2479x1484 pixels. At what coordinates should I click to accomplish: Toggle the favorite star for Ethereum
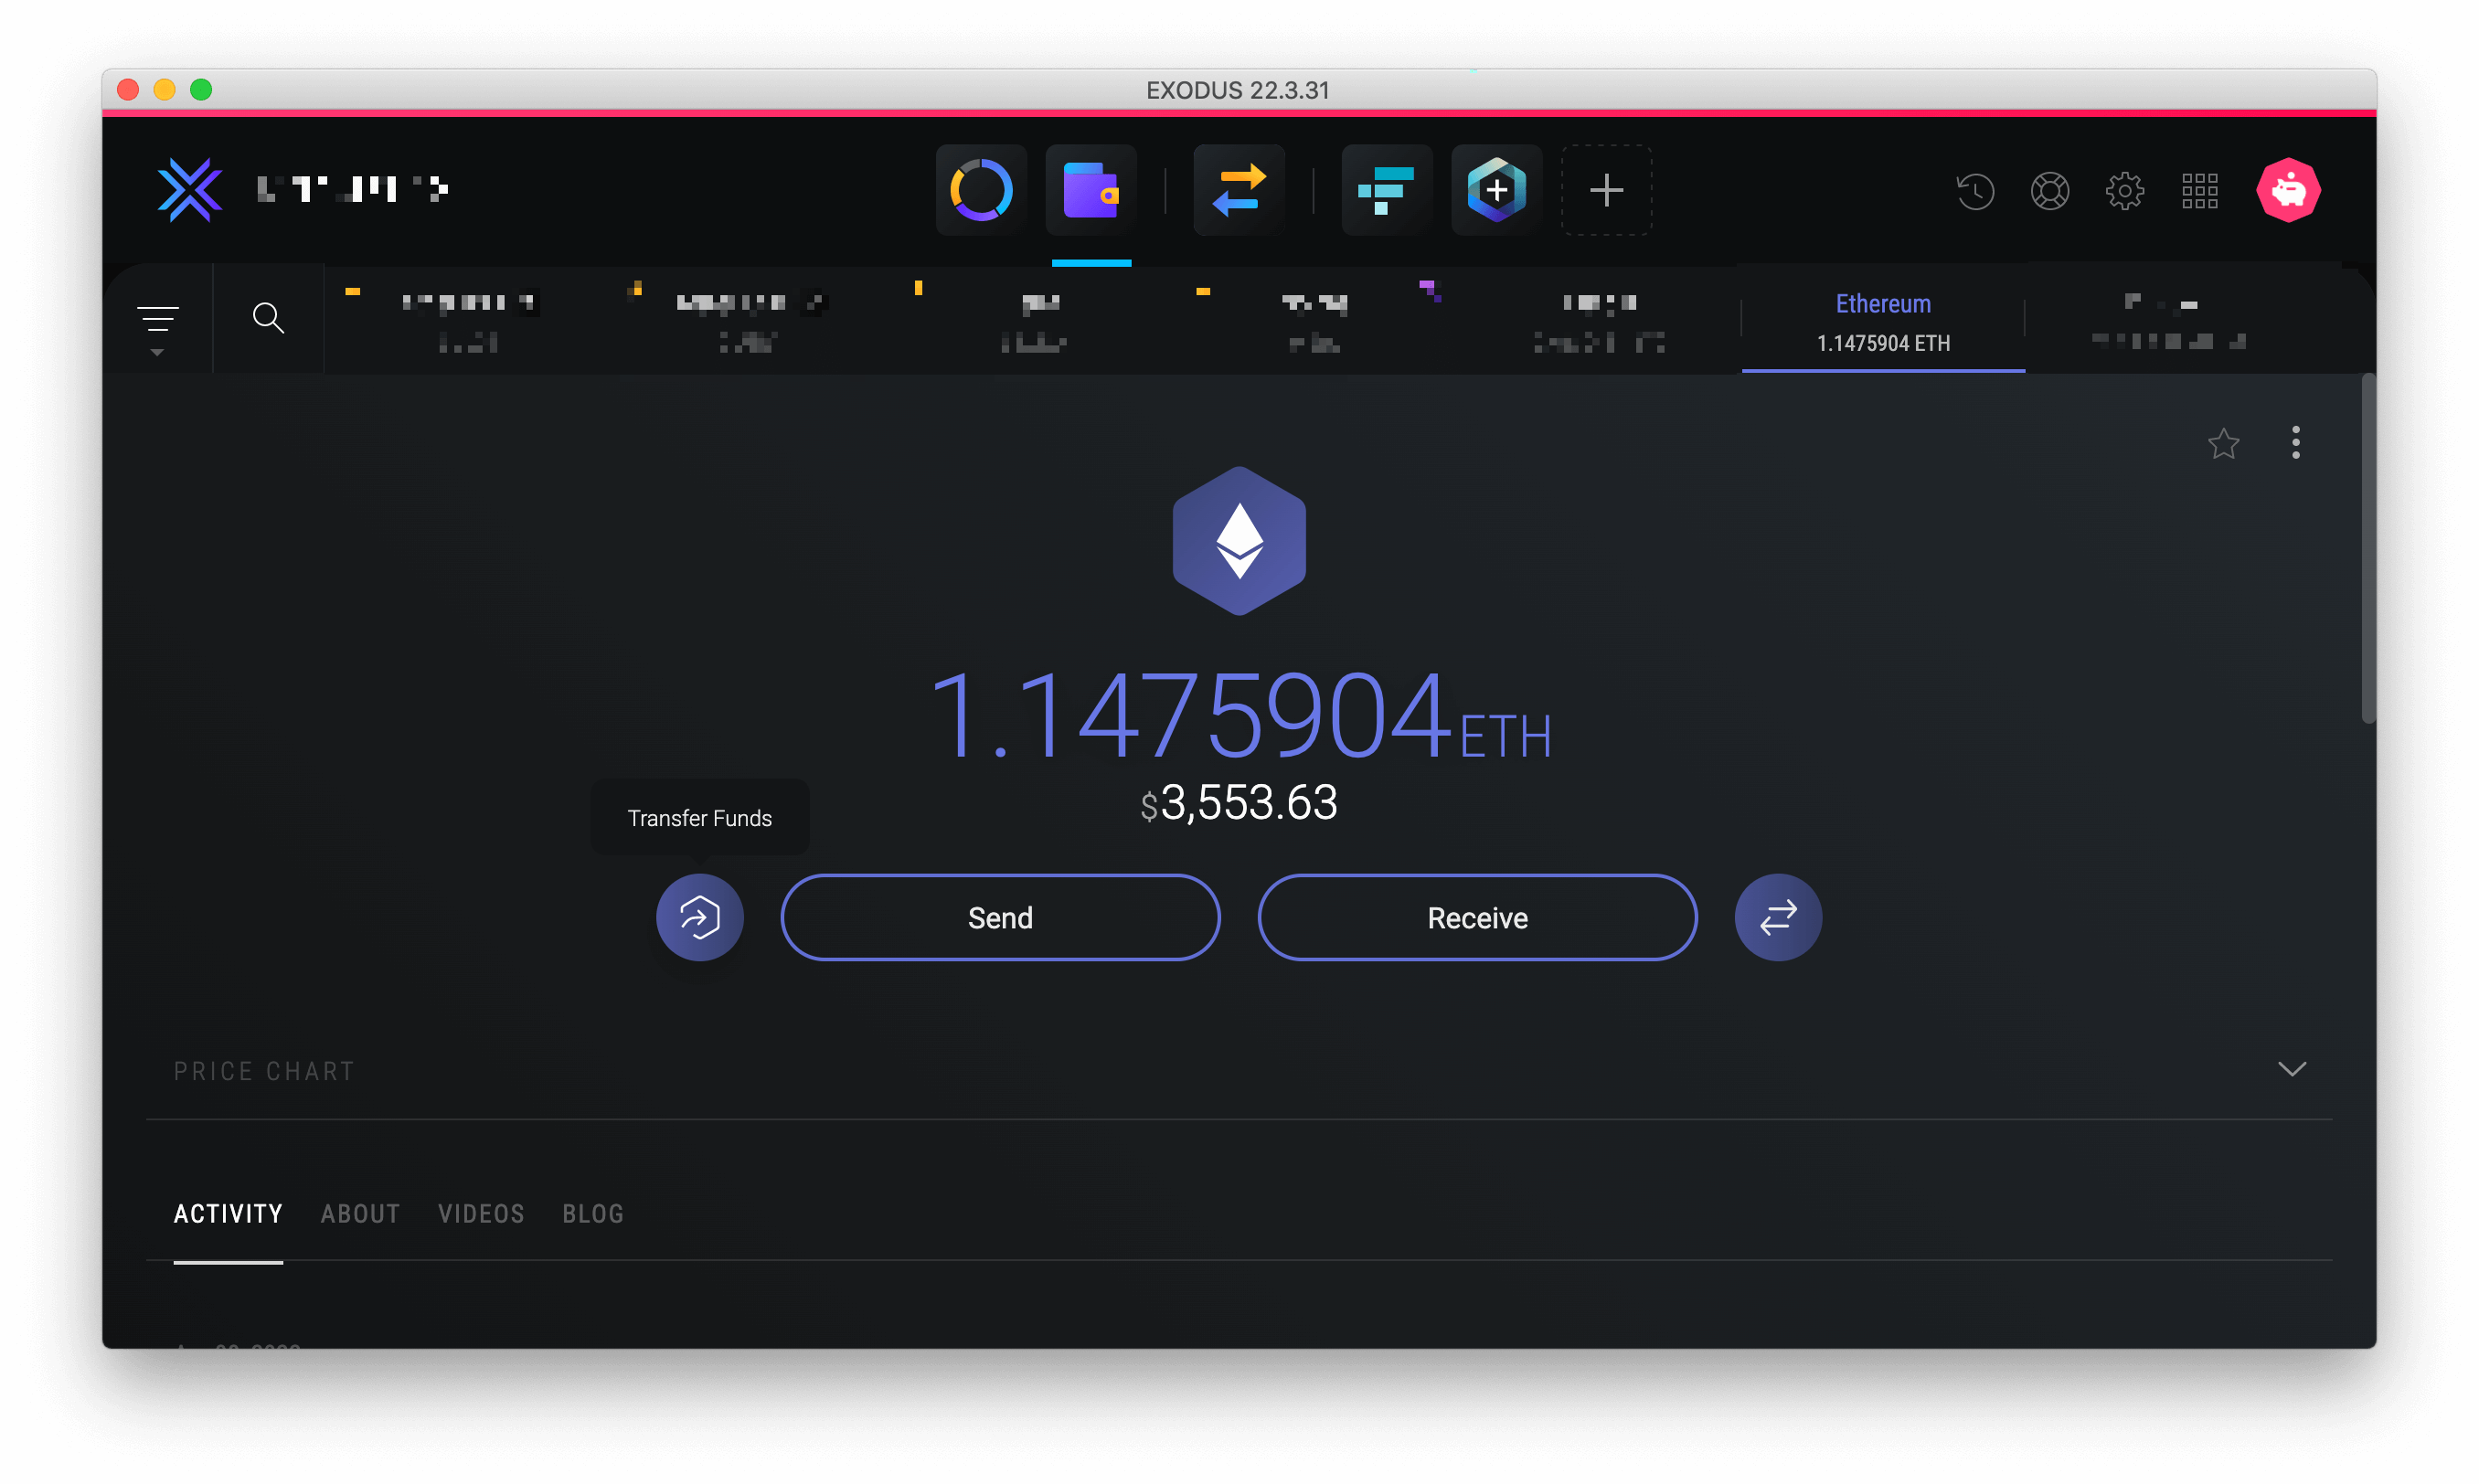click(2224, 443)
